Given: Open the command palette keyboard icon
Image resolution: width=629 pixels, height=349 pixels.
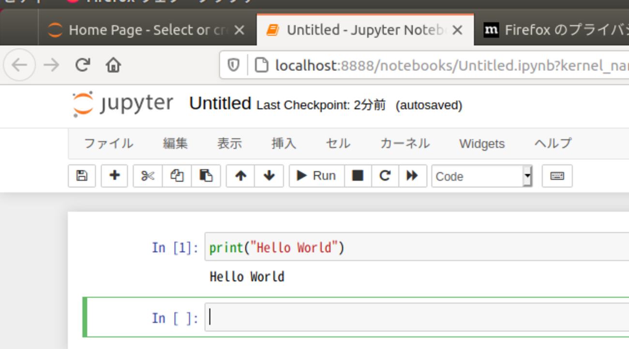Looking at the screenshot, I should (557, 176).
